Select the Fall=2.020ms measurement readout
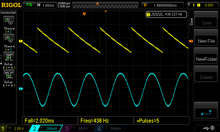The image size is (220, 132). click(x=50, y=120)
